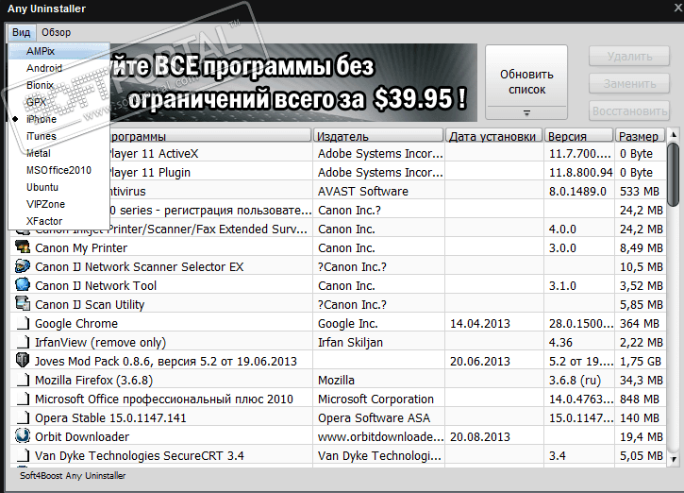Click the Microsoft Office document icon

24,399
